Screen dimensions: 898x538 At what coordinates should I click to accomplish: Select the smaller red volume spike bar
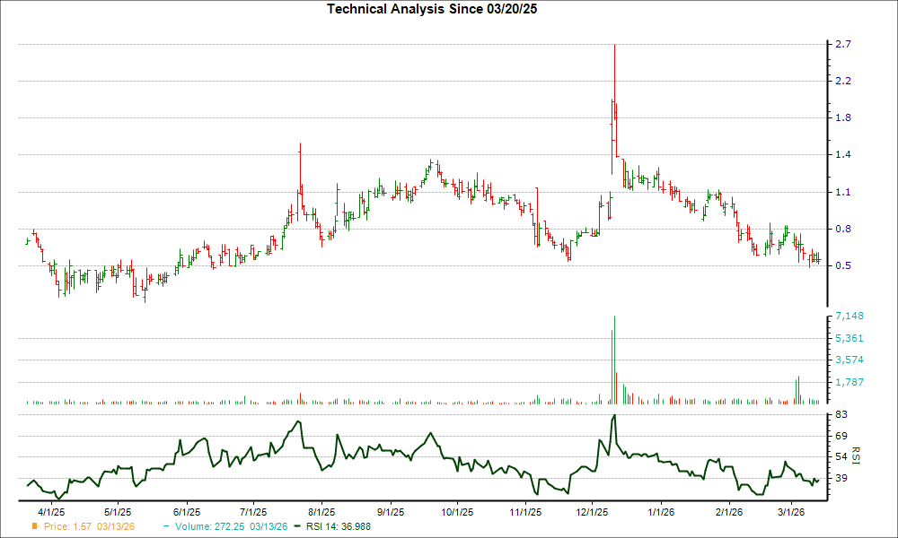coord(617,386)
